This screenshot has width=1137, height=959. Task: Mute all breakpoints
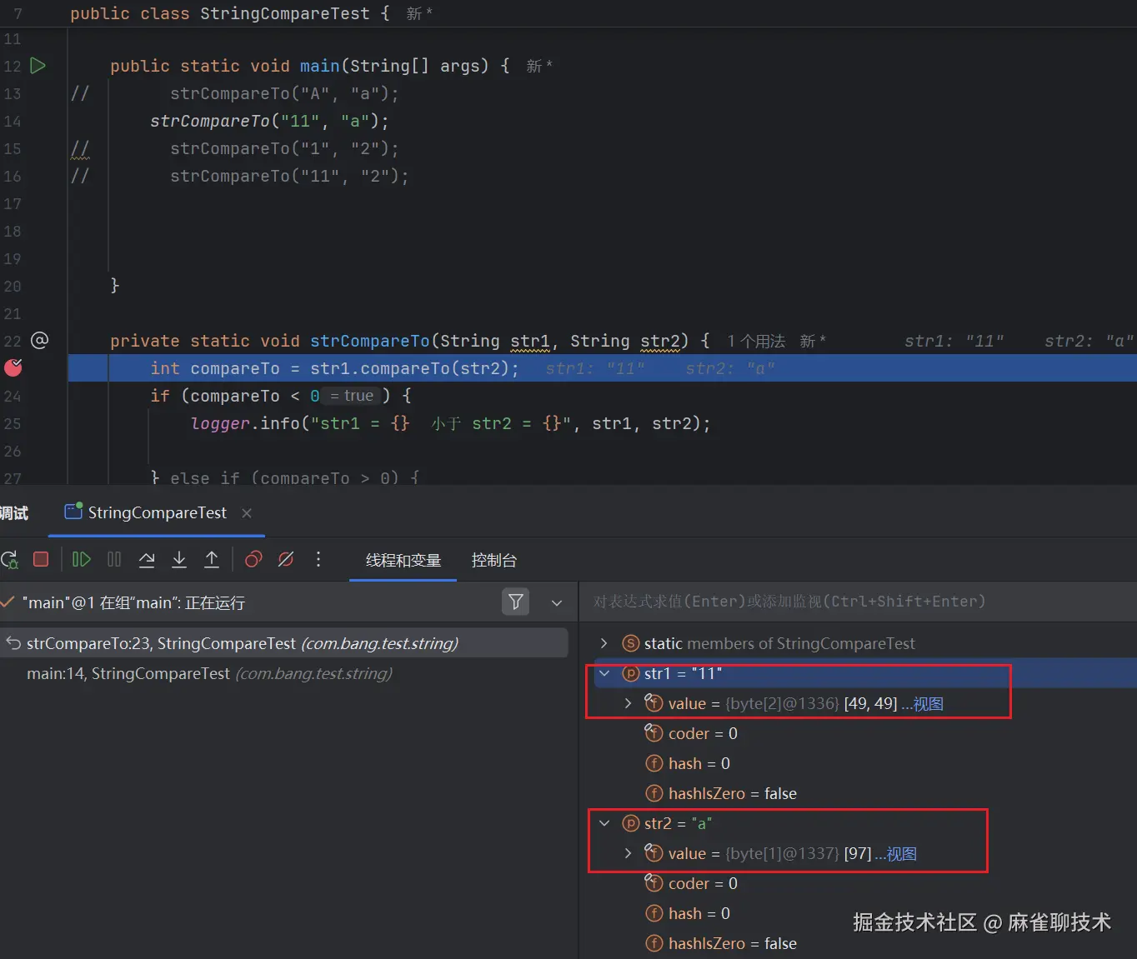pos(286,559)
